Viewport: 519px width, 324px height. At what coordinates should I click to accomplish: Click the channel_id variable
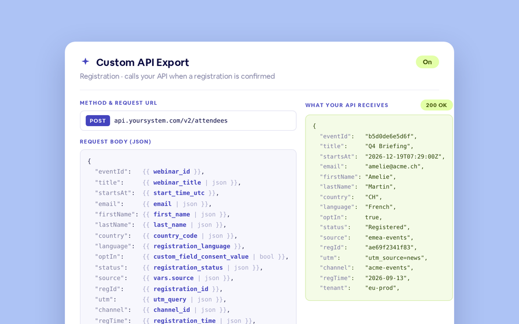tap(171, 310)
